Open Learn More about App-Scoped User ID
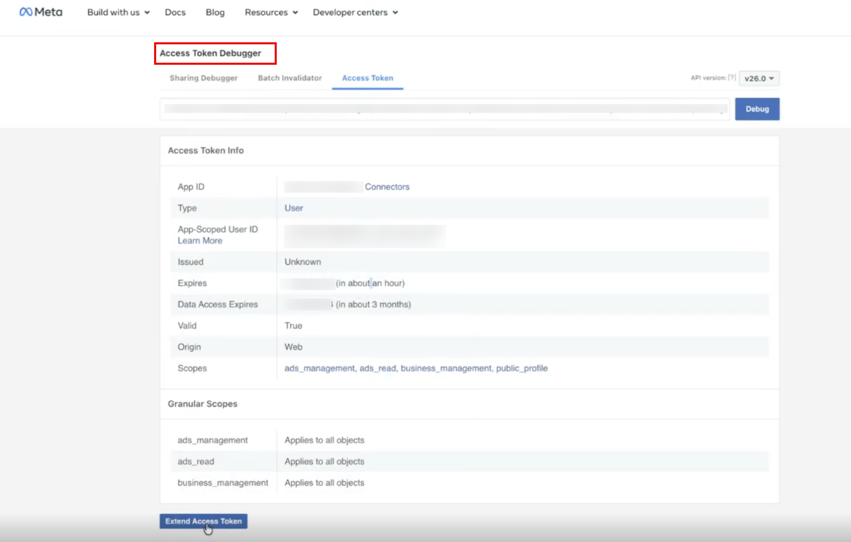 coord(200,241)
